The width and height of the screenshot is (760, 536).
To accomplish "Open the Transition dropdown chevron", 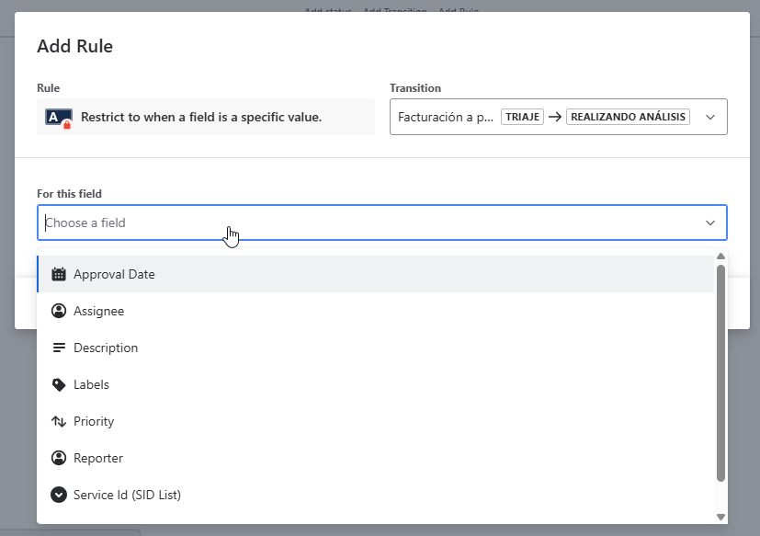I will click(x=709, y=118).
